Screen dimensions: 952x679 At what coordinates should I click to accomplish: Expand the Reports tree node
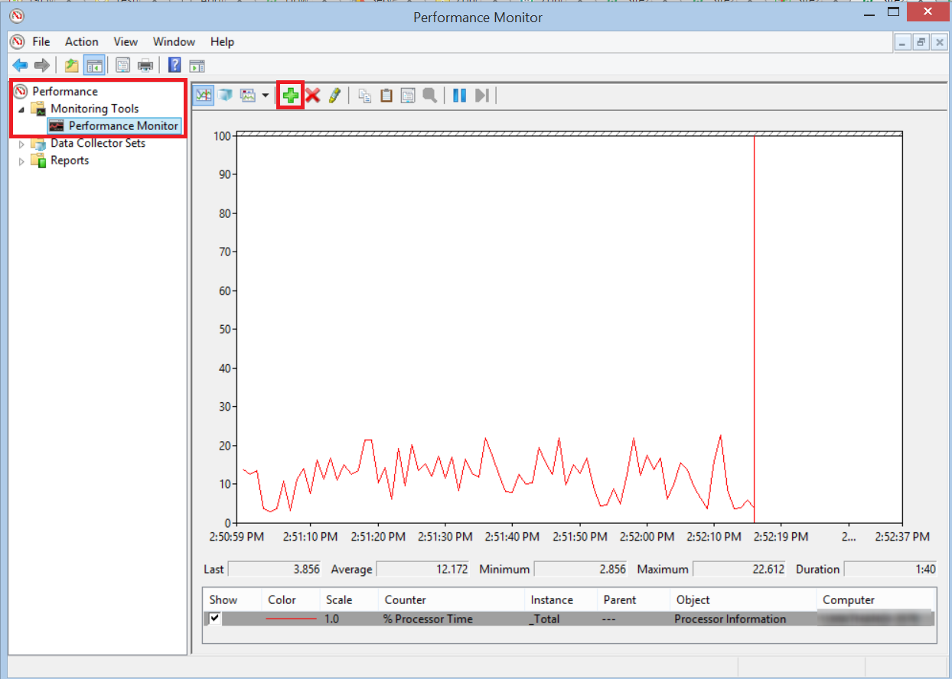point(21,161)
